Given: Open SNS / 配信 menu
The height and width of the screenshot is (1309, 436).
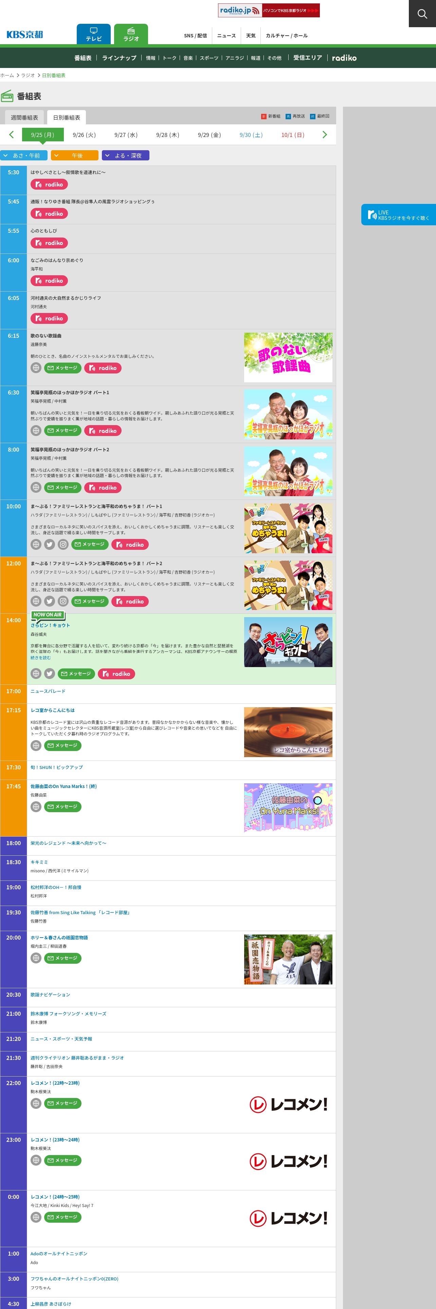Looking at the screenshot, I should click(195, 36).
